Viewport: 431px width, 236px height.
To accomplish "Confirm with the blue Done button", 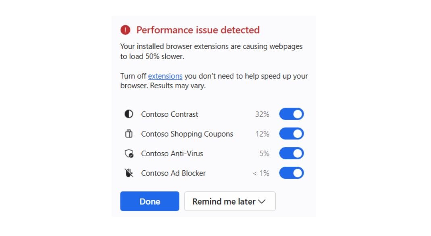I will point(150,201).
